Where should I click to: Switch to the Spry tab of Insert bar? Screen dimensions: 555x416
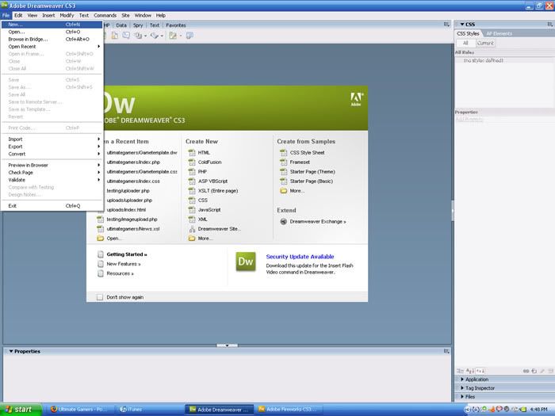tap(138, 25)
